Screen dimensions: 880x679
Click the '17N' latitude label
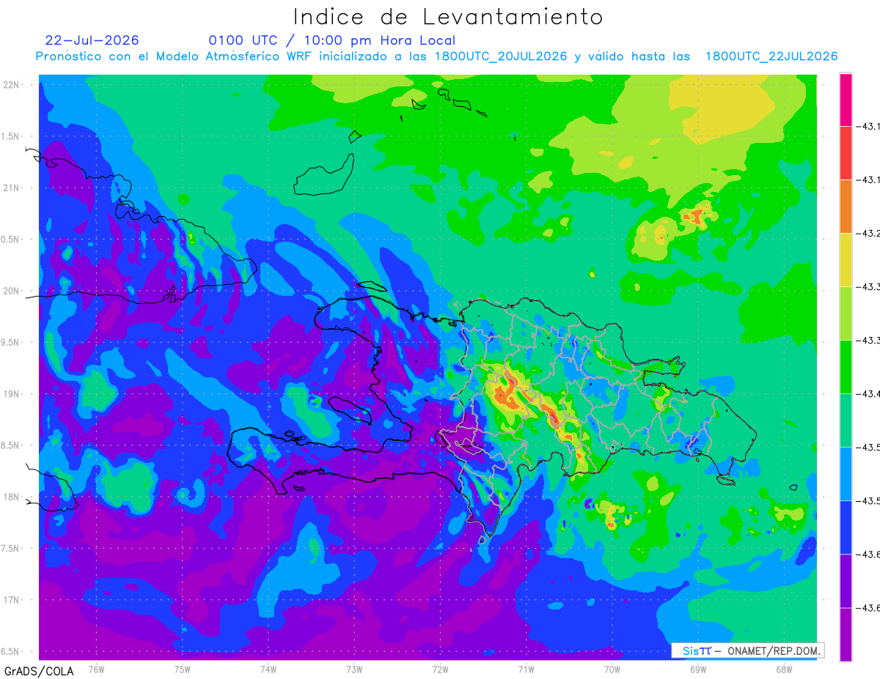11,600
